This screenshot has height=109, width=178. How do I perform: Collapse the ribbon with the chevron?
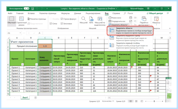coord(170,28)
